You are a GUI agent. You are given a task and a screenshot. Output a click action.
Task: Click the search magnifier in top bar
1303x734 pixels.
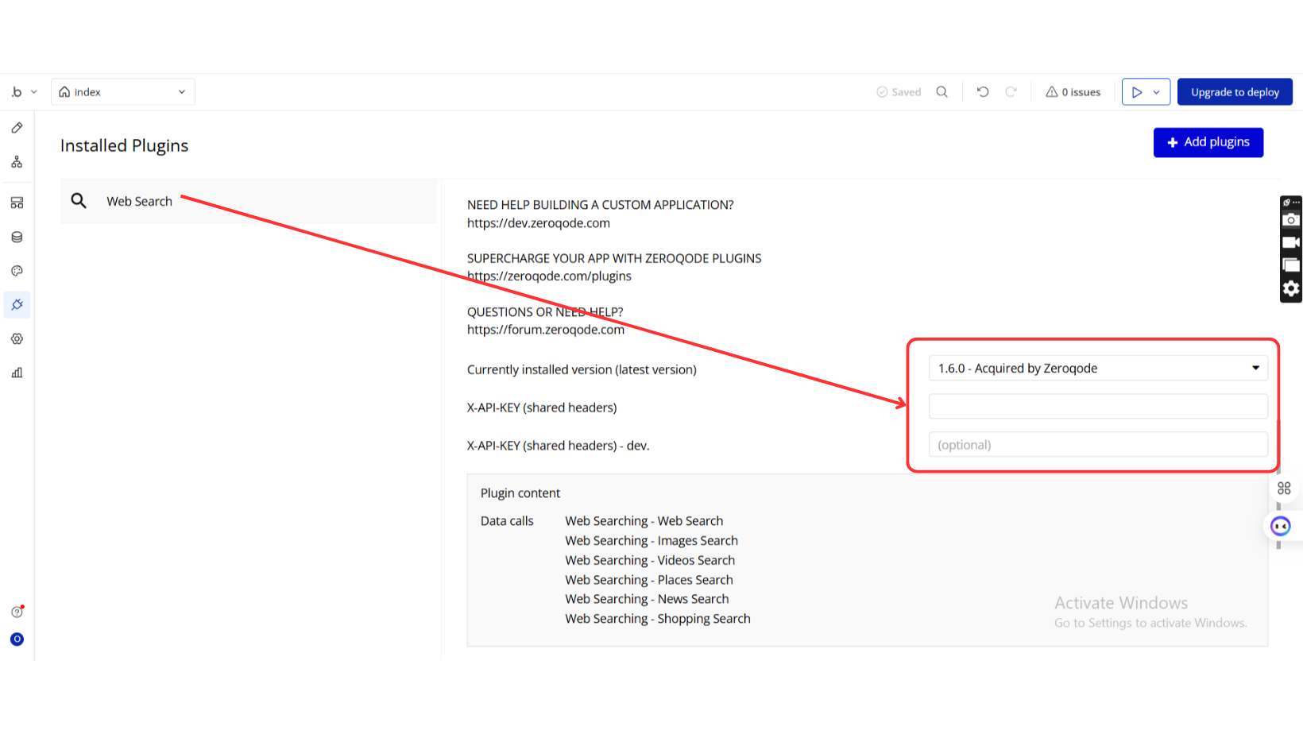[x=942, y=92]
